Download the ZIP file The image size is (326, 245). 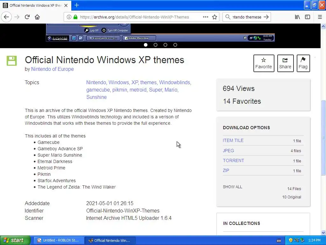click(226, 170)
